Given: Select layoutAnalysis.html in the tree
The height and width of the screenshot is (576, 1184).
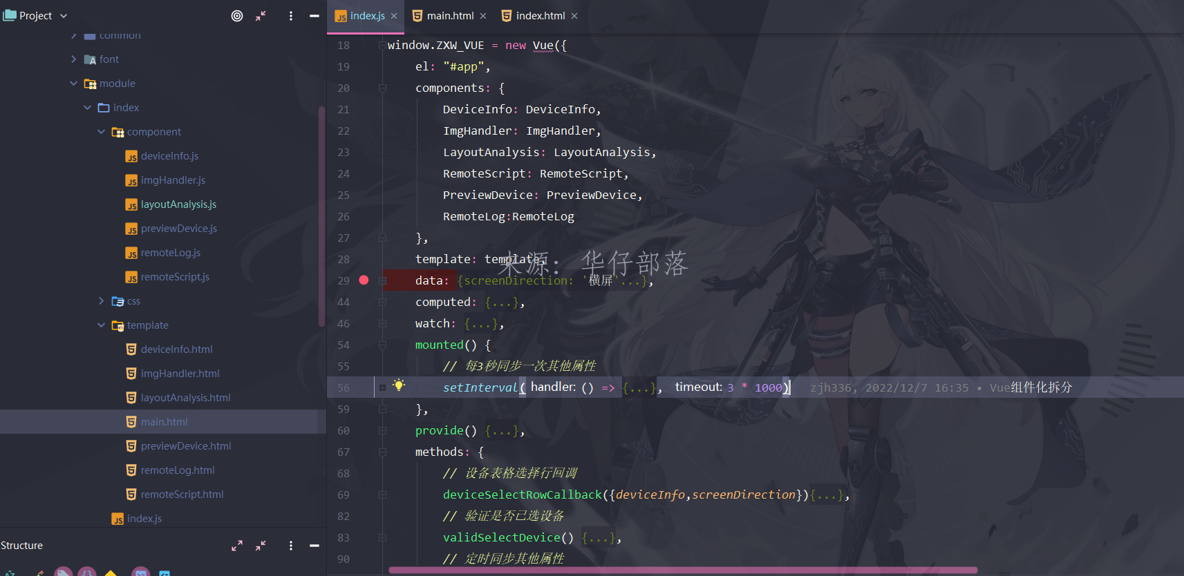Looking at the screenshot, I should click(x=186, y=398).
